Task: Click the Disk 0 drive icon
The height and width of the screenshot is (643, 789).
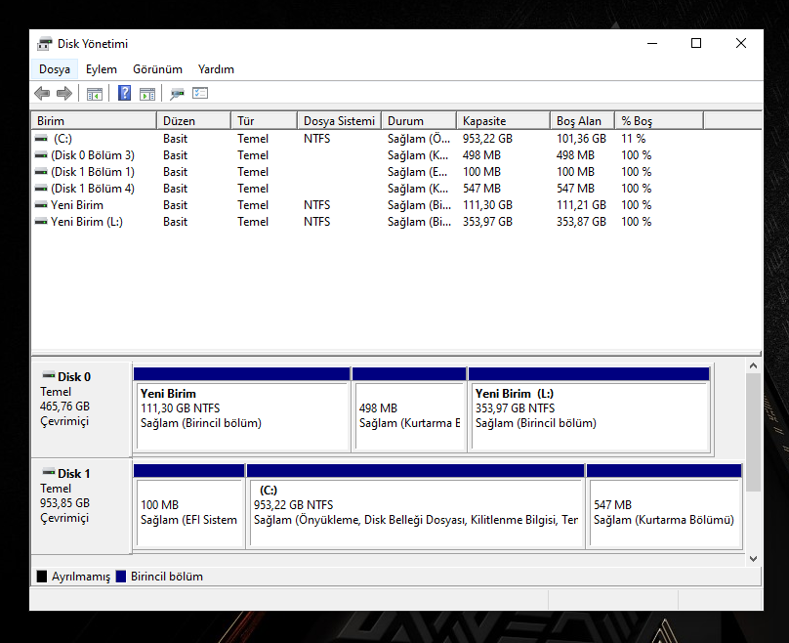Action: click(49, 375)
